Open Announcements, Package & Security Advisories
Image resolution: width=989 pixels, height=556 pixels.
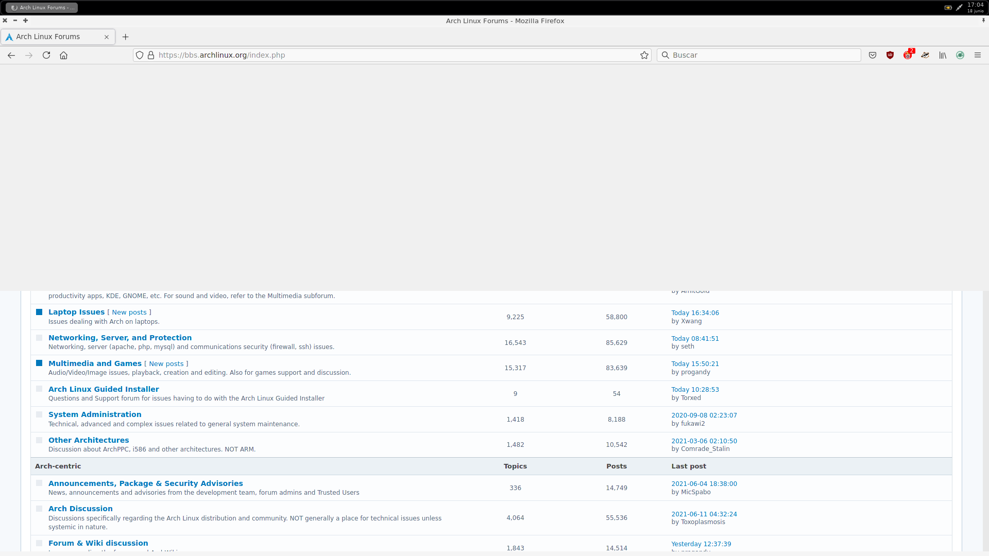(146, 483)
